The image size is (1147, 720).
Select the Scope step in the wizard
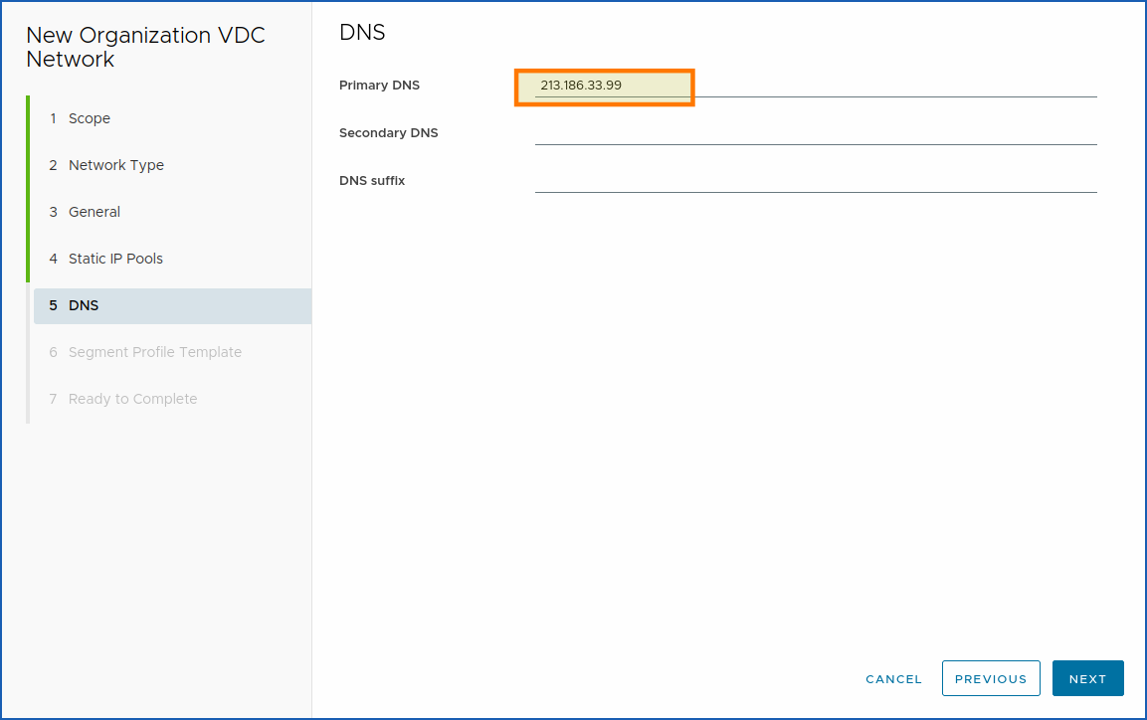(x=90, y=117)
